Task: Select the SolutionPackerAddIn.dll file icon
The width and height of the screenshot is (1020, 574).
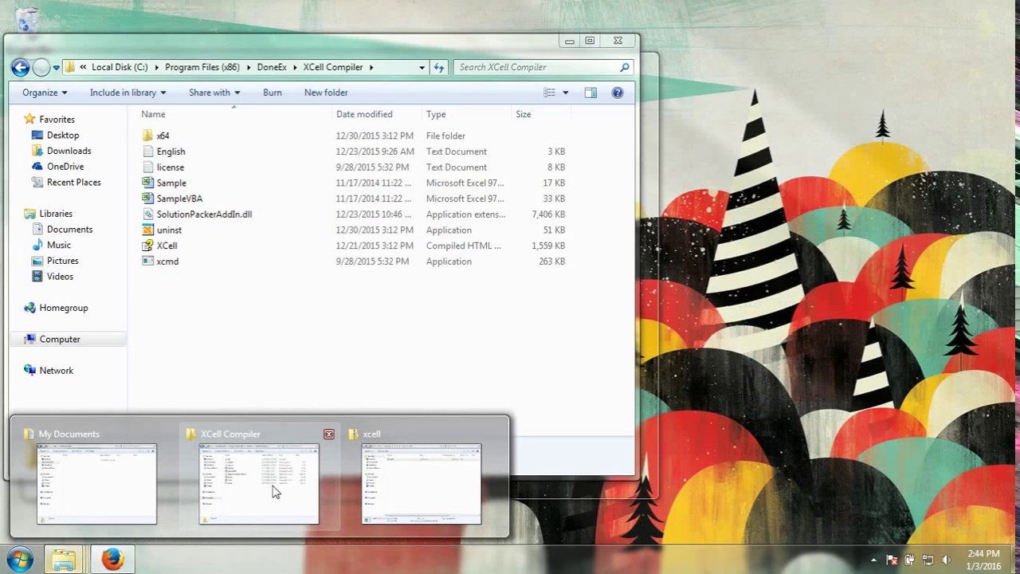Action: (x=147, y=214)
